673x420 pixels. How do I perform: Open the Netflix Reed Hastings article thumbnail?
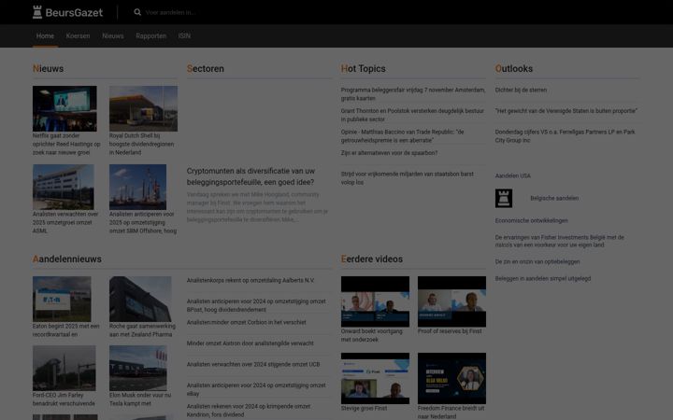coord(64,108)
